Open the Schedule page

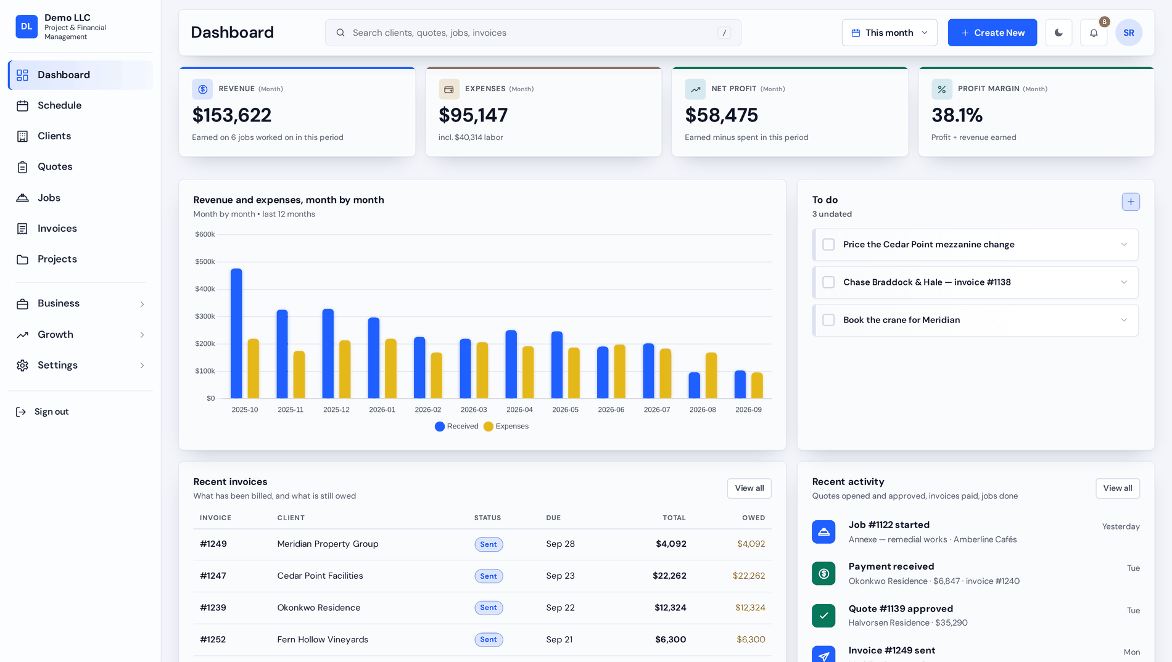click(80, 105)
